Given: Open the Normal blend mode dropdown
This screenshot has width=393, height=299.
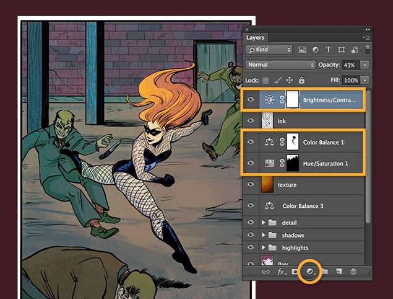Looking at the screenshot, I should click(x=280, y=65).
